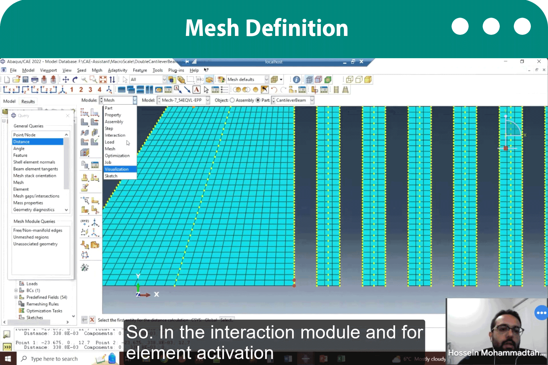
Task: Select Angle query in list
Action: pos(38,149)
